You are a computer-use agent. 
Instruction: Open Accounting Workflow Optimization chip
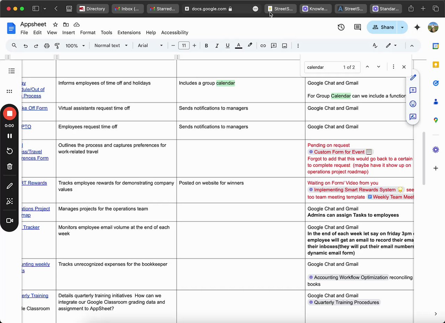348,277
